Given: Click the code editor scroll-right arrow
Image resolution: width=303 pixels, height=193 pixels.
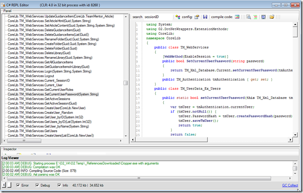Looking at the screenshot, I should click(x=290, y=139).
